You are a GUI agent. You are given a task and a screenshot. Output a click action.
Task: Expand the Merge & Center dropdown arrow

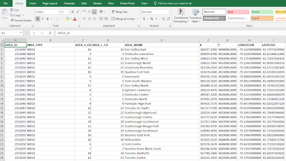(138, 19)
